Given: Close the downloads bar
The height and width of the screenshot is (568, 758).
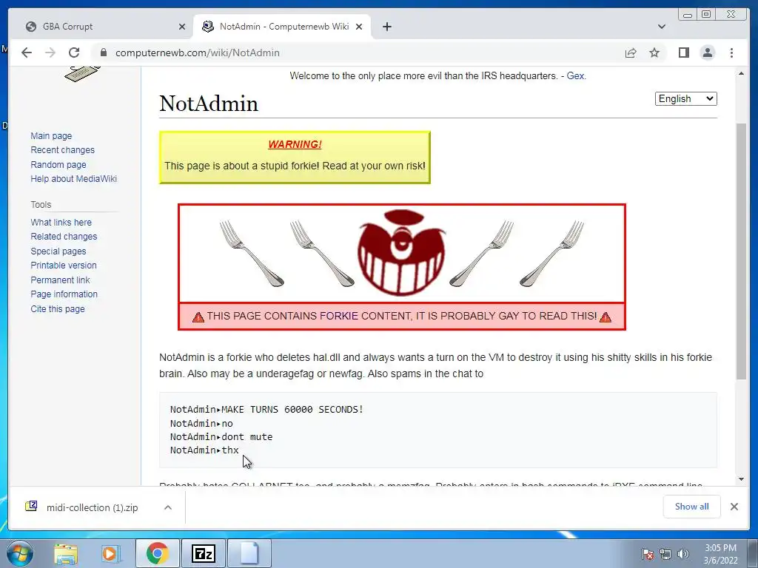Looking at the screenshot, I should (734, 507).
